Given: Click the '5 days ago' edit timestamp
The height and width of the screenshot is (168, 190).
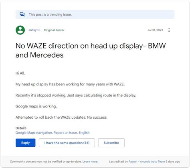Looking at the screenshot, I should tap(173, 162).
